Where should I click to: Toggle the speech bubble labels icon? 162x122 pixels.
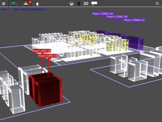point(94,3)
